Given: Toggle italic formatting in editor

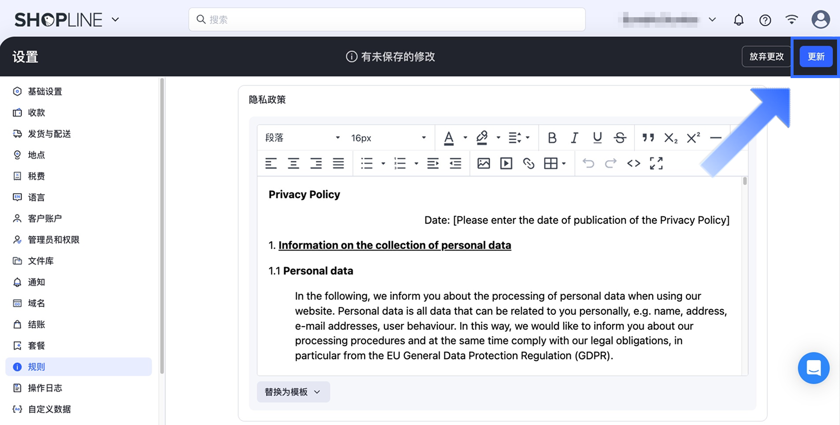Looking at the screenshot, I should [x=574, y=138].
